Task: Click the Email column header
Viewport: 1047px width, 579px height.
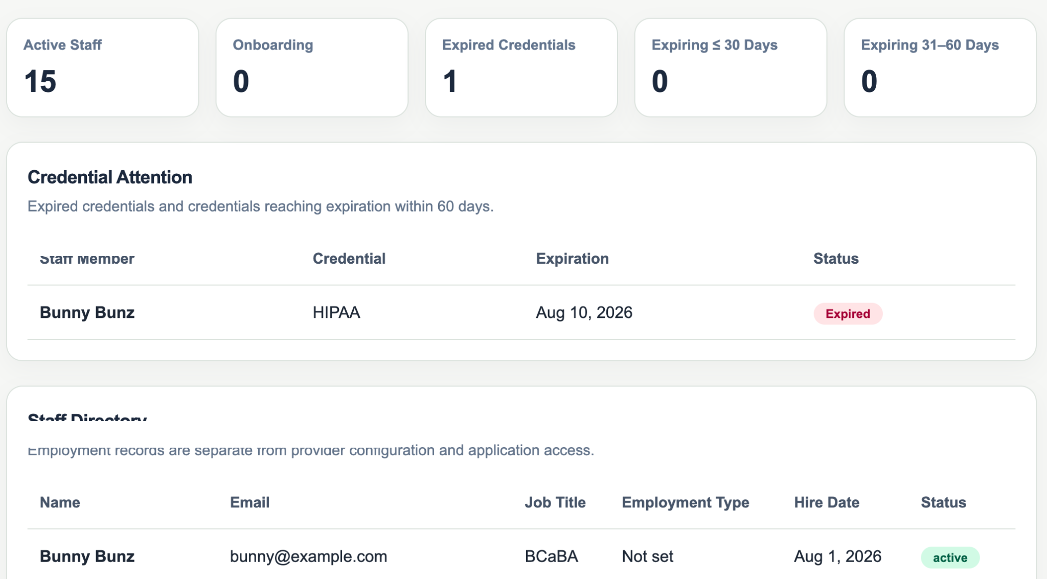Action: (x=249, y=502)
